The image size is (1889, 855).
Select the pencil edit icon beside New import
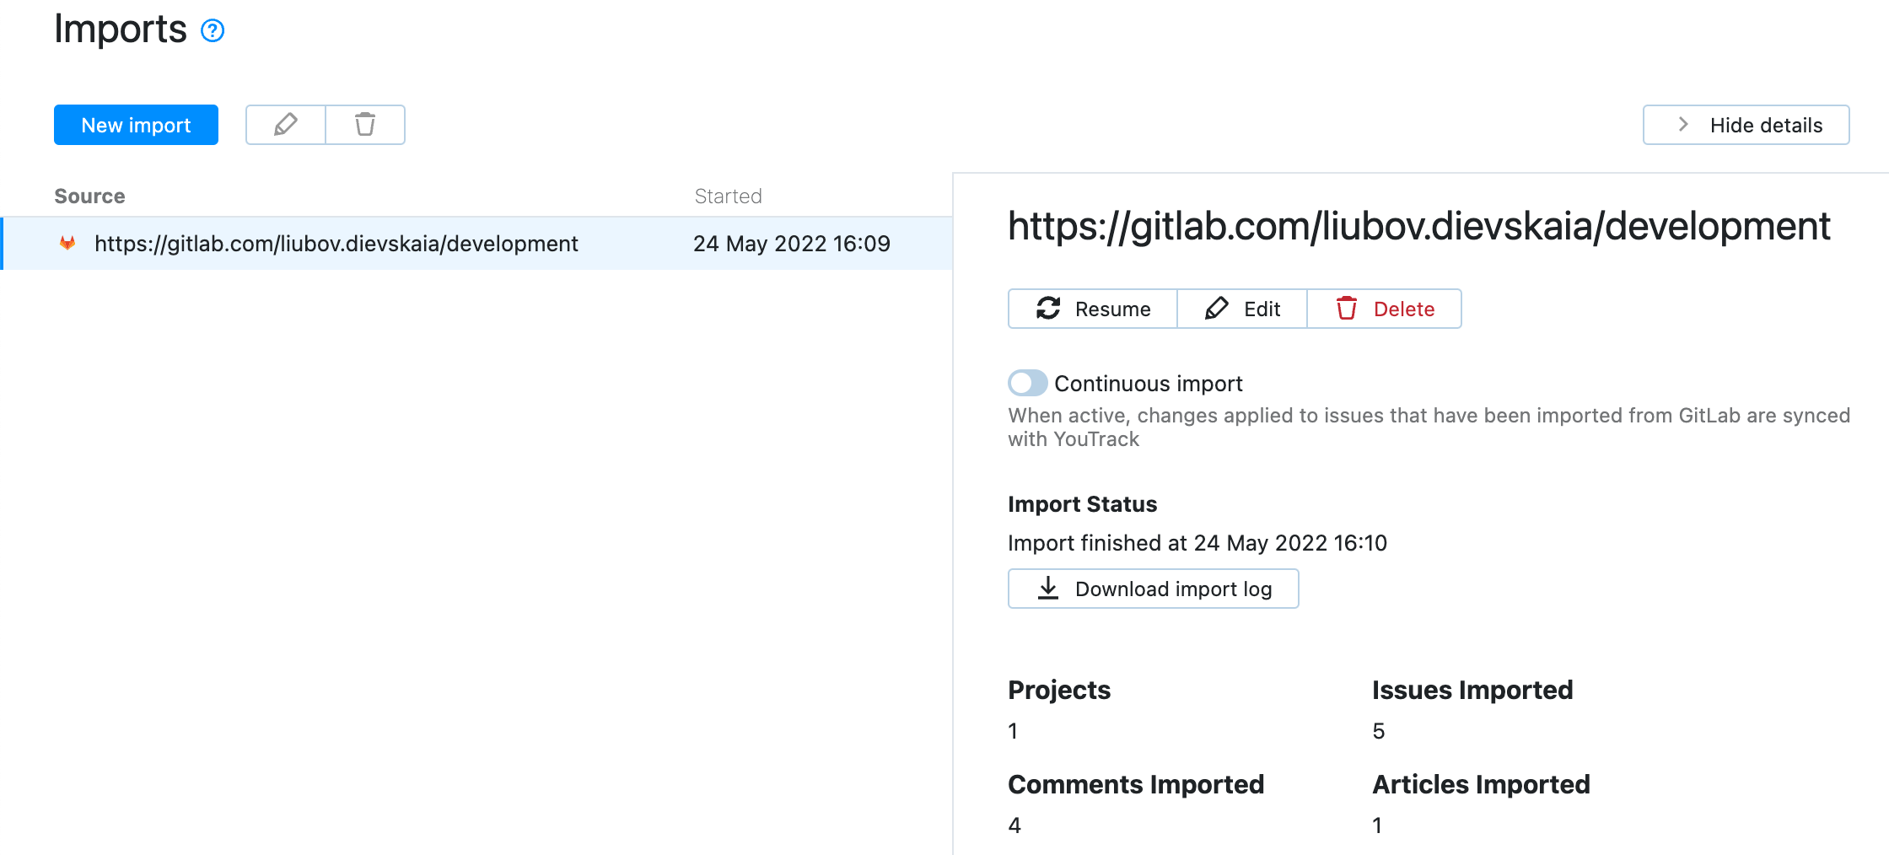tap(284, 124)
